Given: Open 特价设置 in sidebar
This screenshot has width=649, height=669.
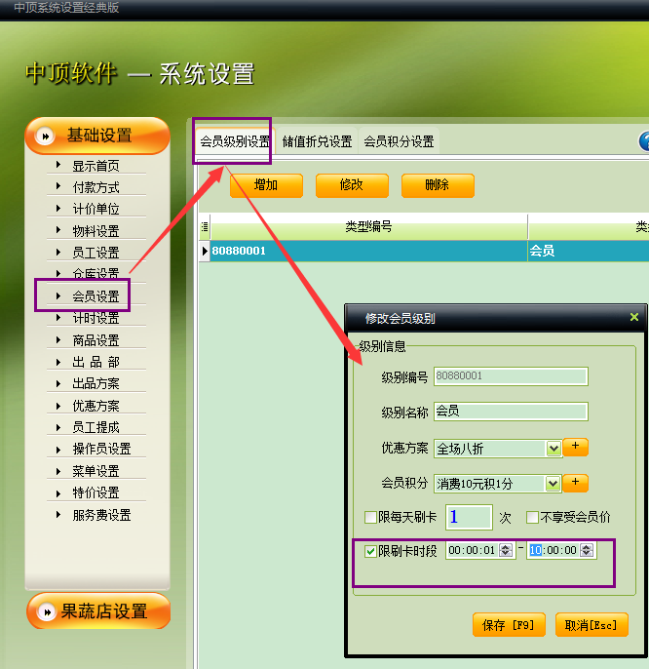Looking at the screenshot, I should 95,492.
